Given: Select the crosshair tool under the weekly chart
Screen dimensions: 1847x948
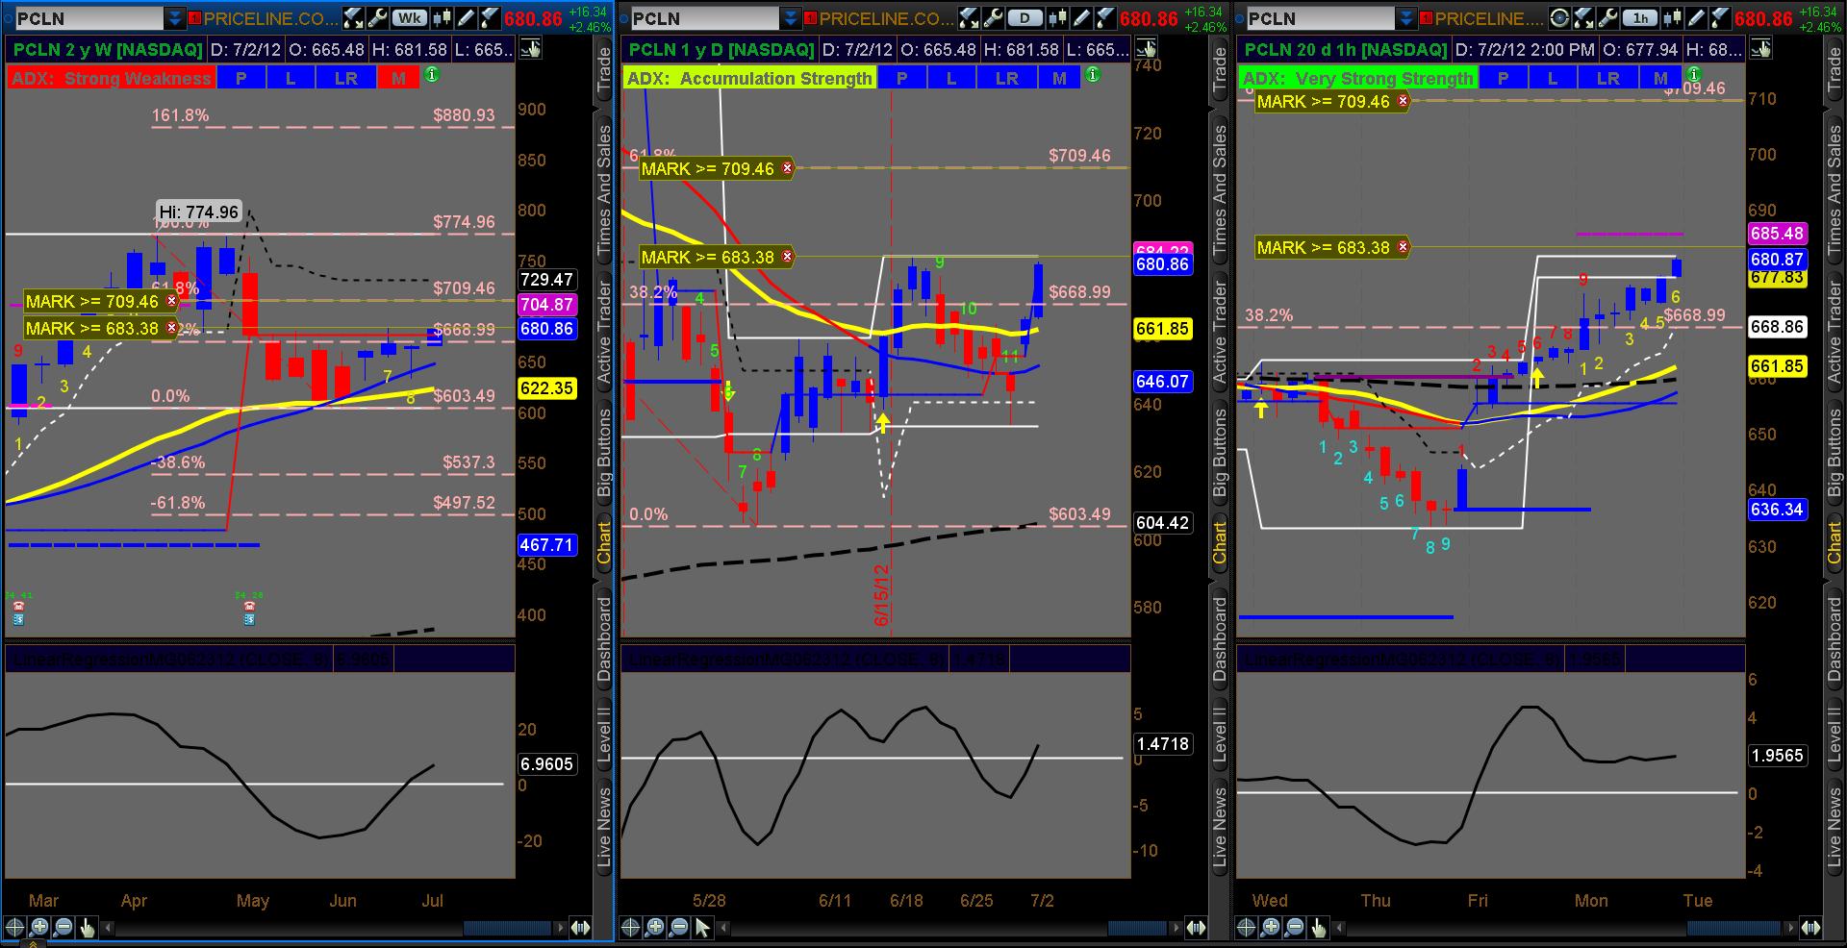Looking at the screenshot, I should click(x=14, y=928).
